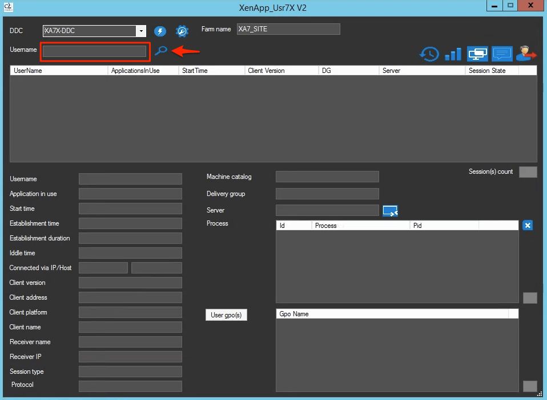
Task: Click the Server column header in sessions table
Action: point(422,71)
